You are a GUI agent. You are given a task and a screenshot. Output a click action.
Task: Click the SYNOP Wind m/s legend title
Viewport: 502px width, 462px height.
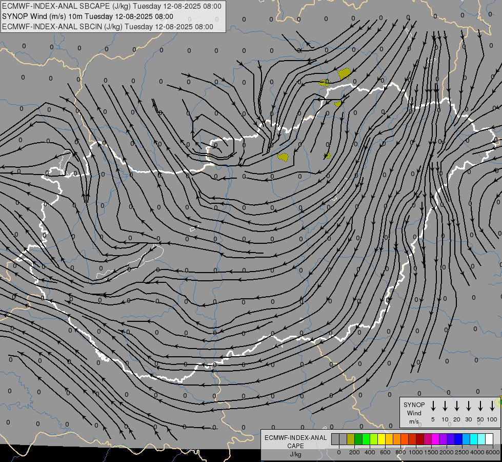pyautogui.click(x=414, y=413)
